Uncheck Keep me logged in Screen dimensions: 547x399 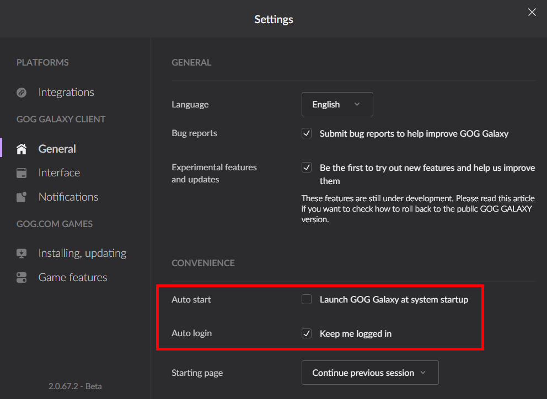[x=307, y=333]
